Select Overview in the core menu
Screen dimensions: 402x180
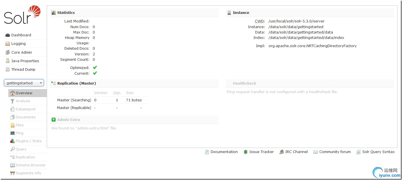tap(27, 93)
